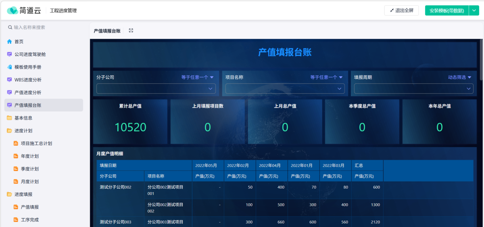
Task: Click the search magnifier icon in sidebar
Action: [x=10, y=27]
